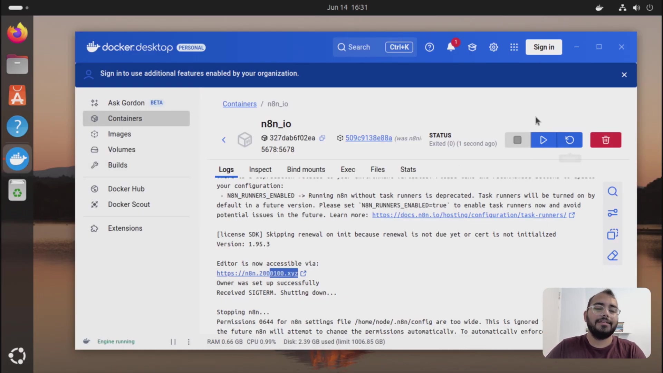663x373 pixels.
Task: Open Trash from the Ubuntu dock
Action: pos(17,190)
